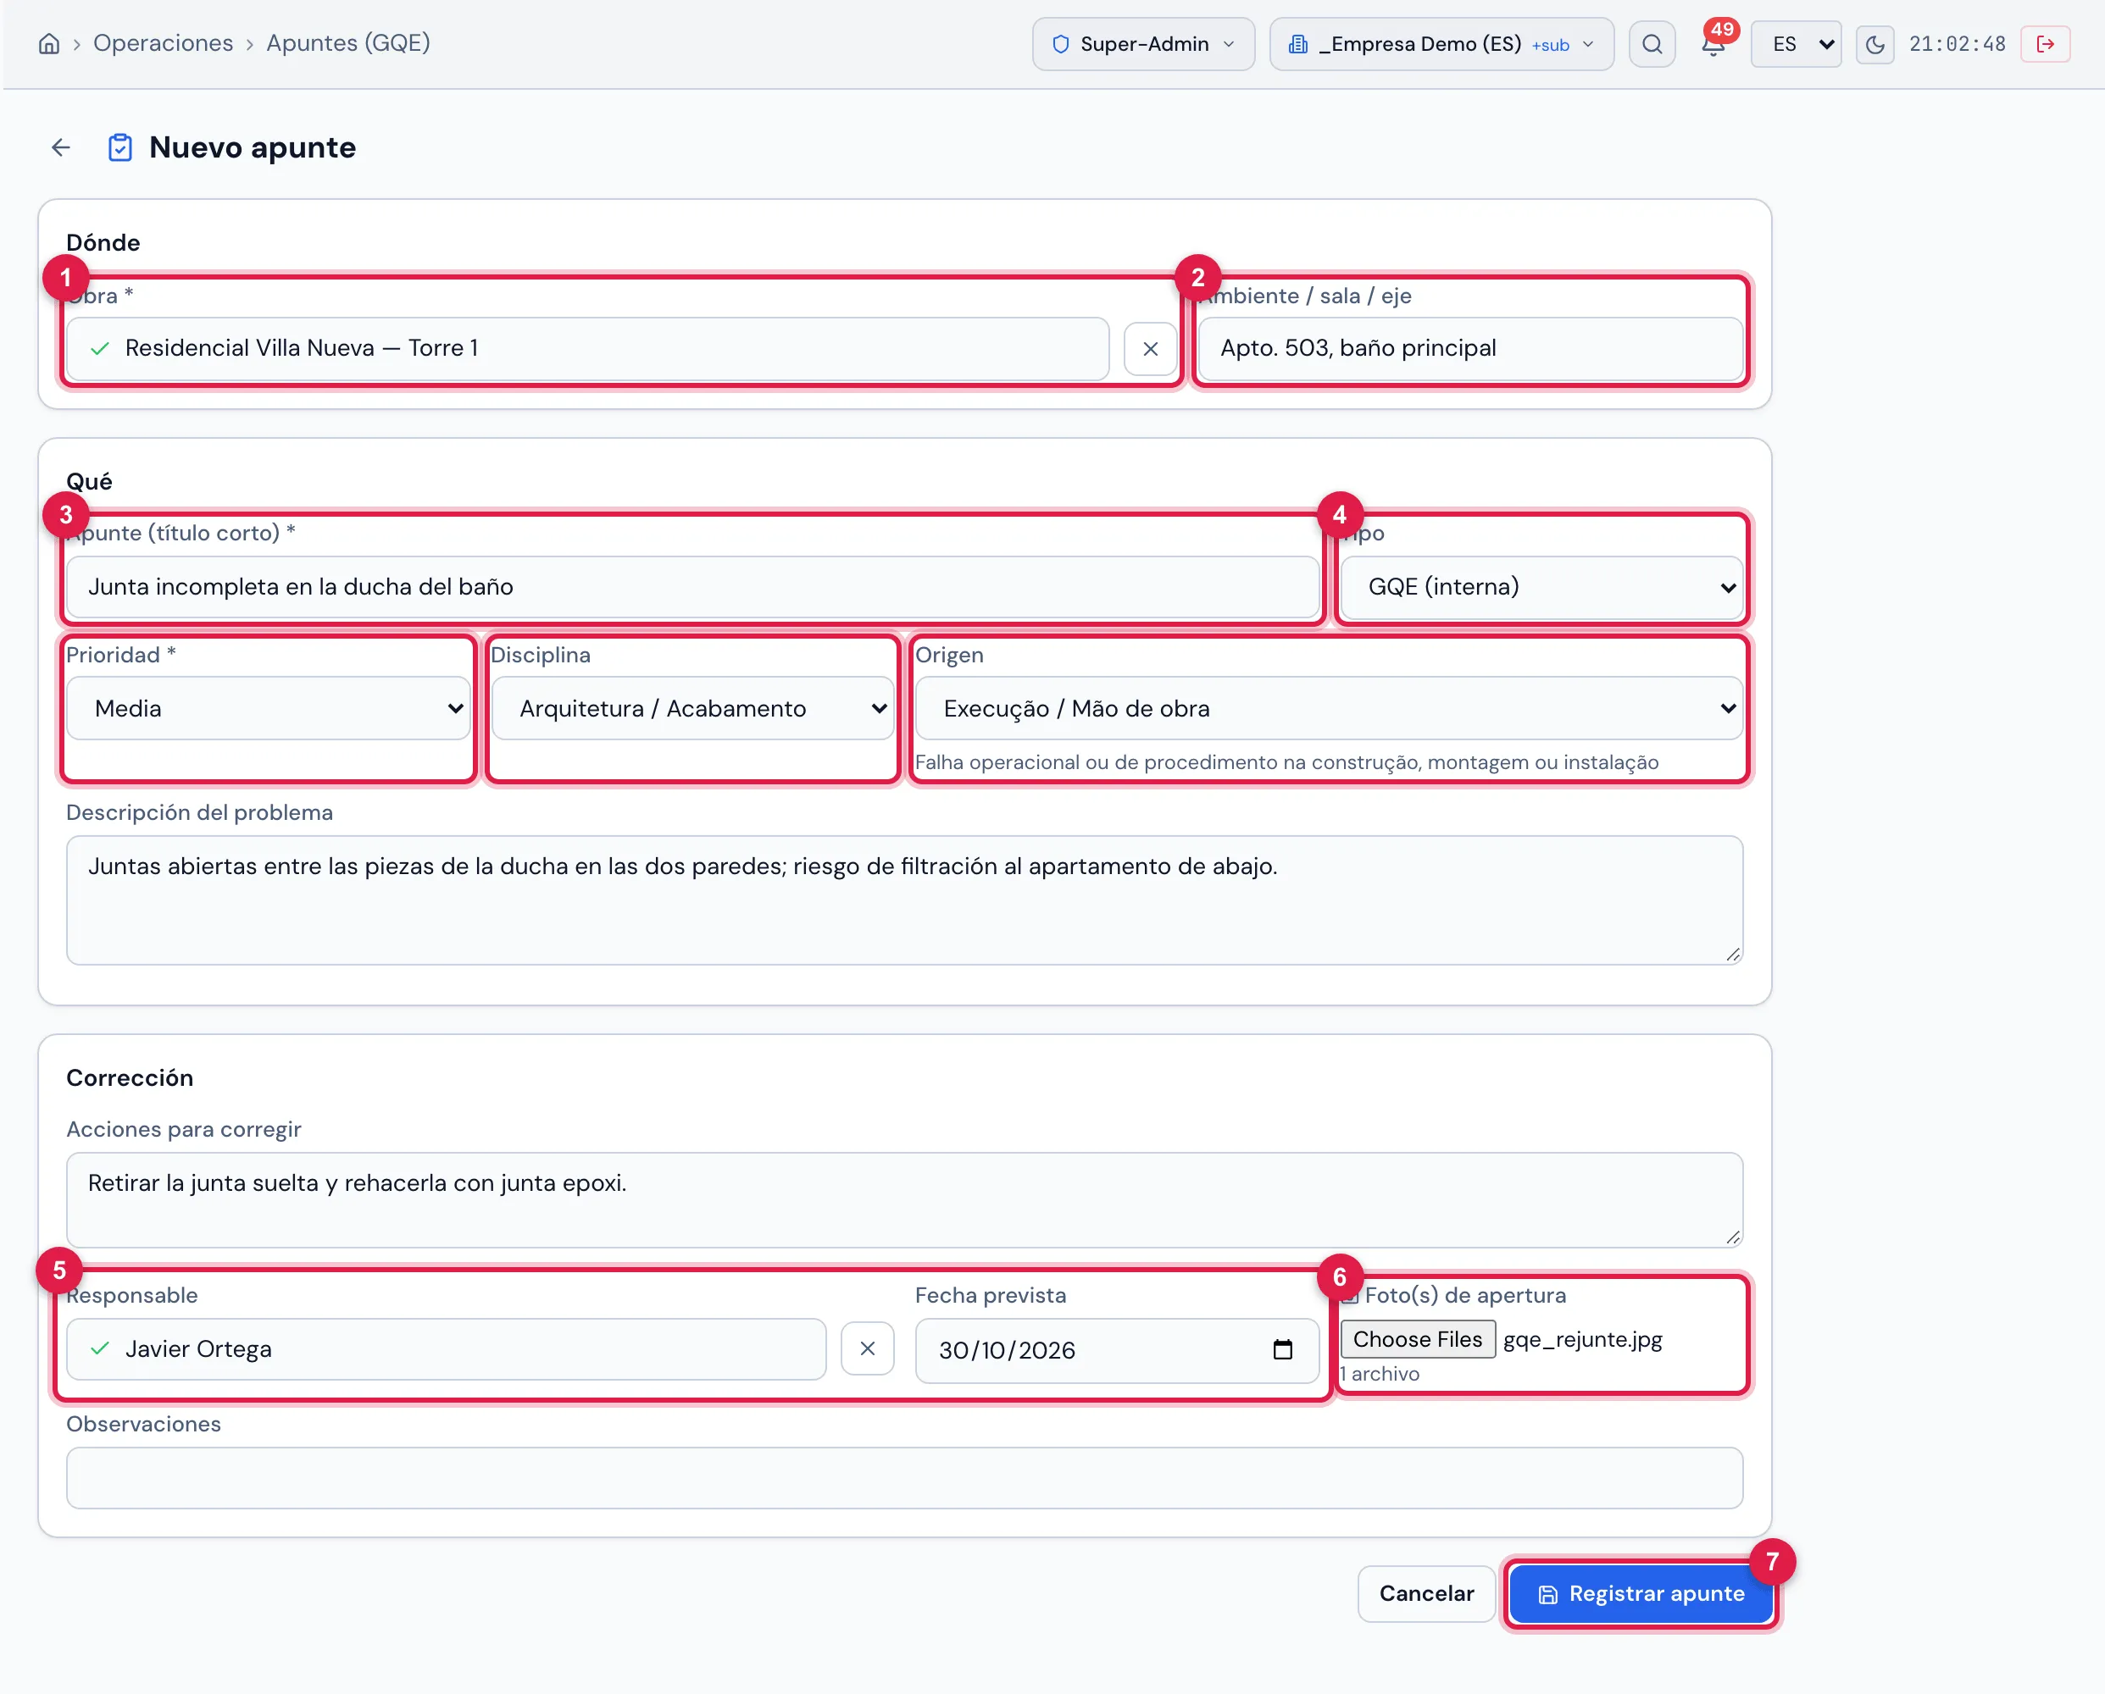The height and width of the screenshot is (1694, 2105).
Task: Click the building icon in company selector
Action: click(x=1297, y=44)
